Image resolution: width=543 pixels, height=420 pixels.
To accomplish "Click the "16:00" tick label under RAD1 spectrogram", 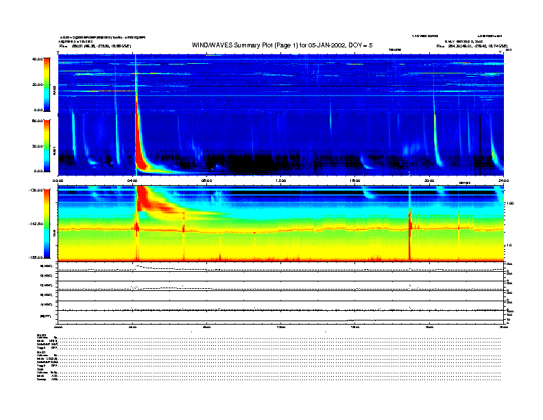I will tap(355, 180).
